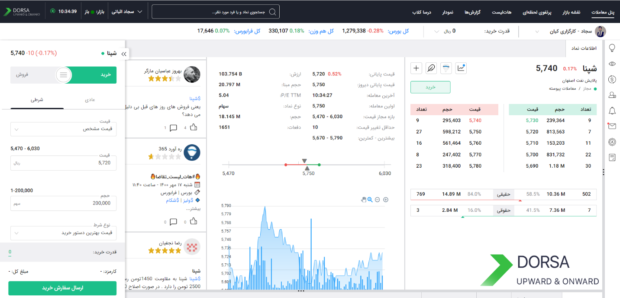The image size is (620, 298).
Task: Click the price input field showing 5,720
Action: (x=64, y=163)
